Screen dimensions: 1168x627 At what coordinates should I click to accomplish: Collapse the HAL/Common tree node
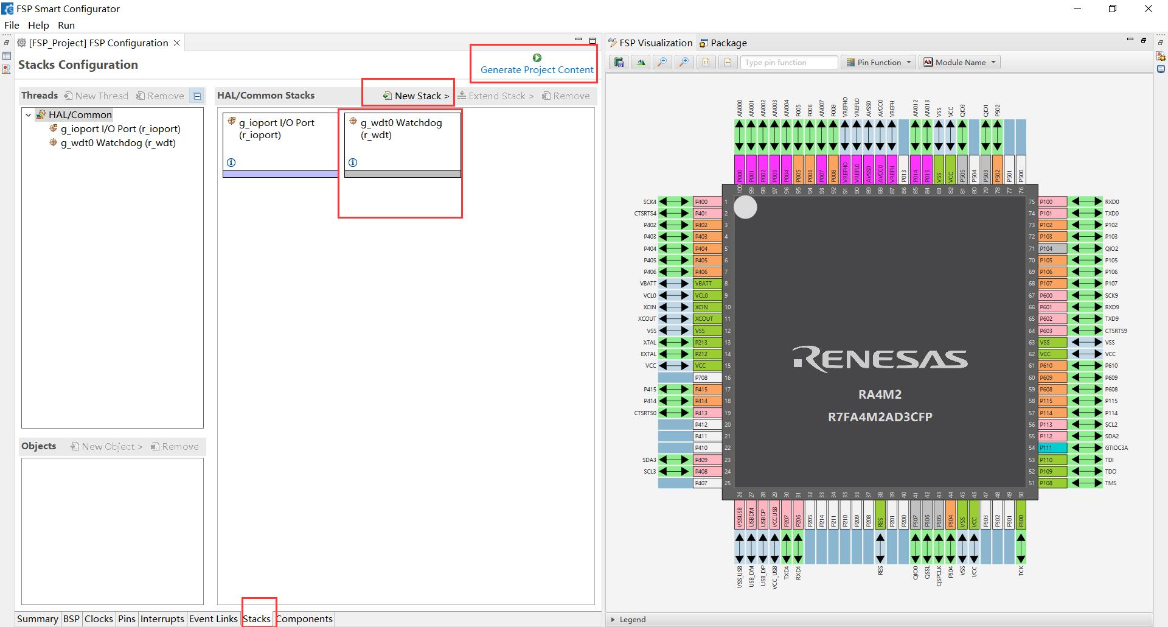pos(28,114)
